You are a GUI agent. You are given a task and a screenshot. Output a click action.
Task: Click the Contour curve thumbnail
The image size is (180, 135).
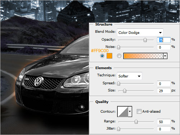point(123,112)
